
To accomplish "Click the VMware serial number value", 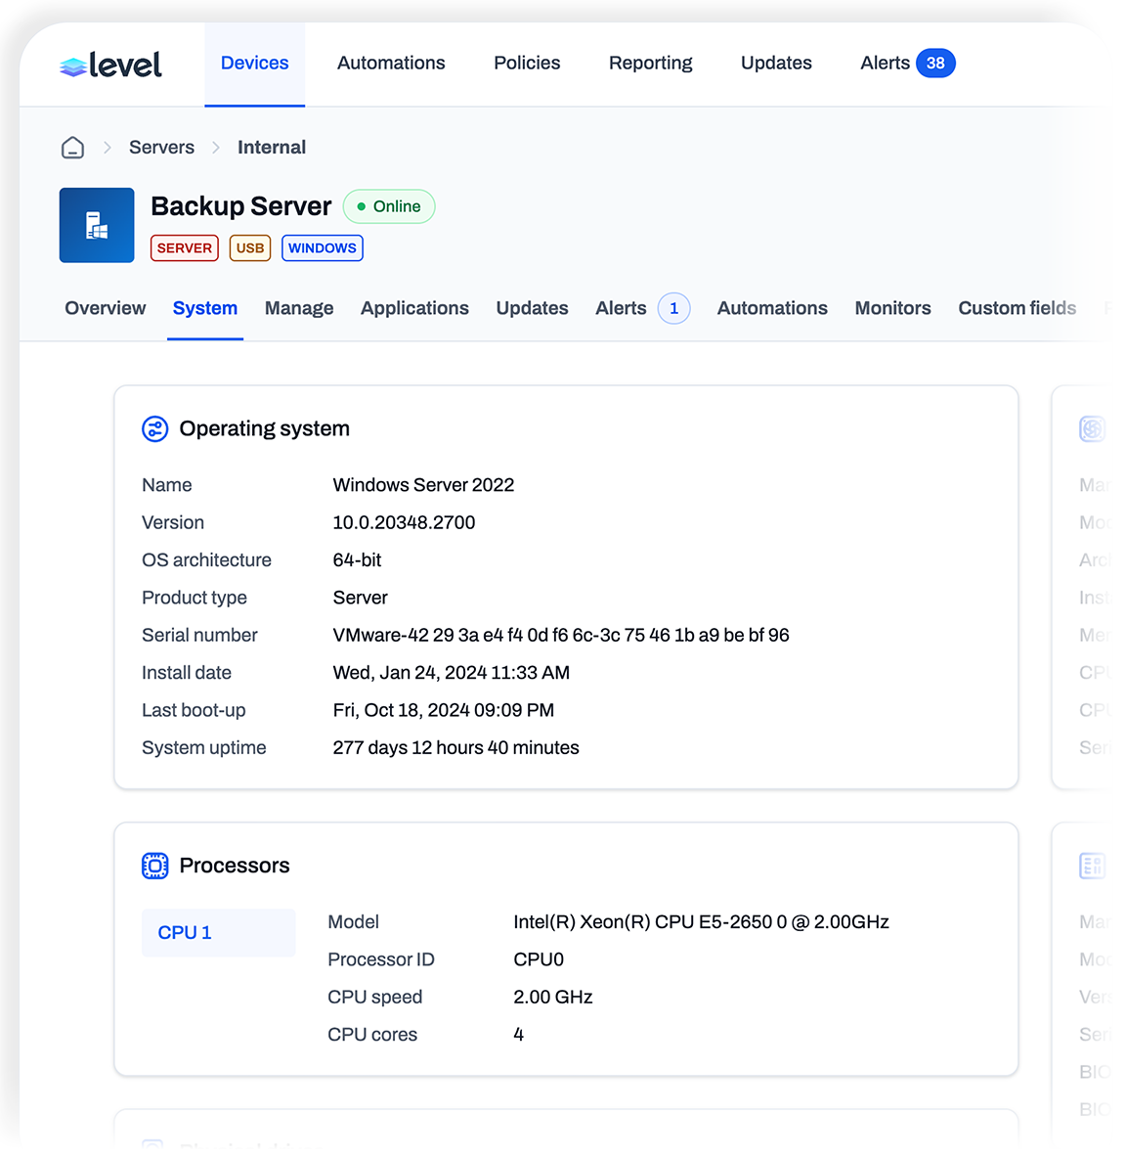I will [x=561, y=636].
